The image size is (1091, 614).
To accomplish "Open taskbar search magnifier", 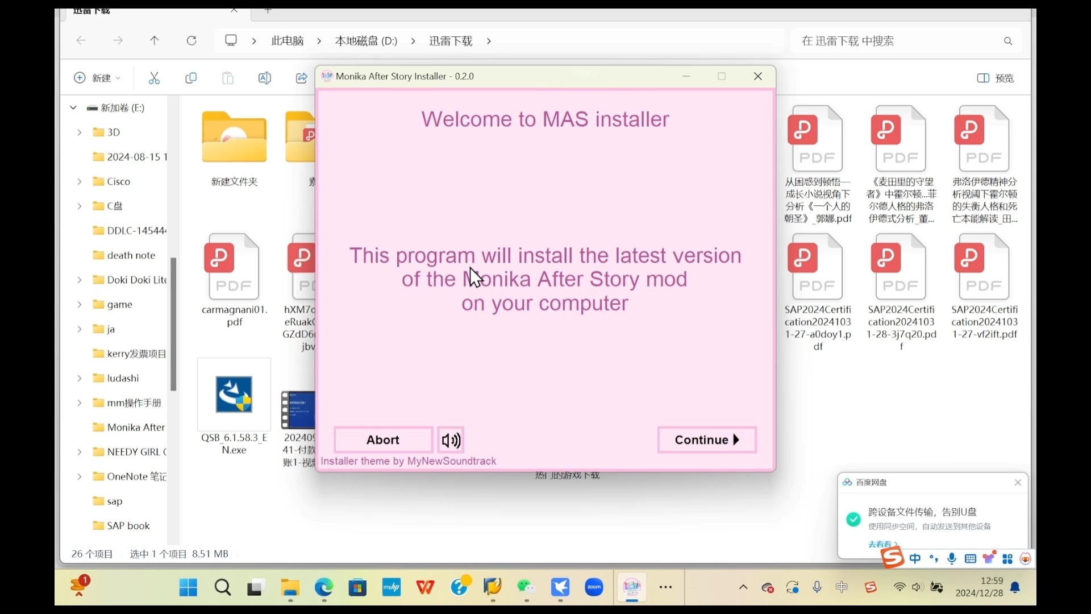I will [x=223, y=587].
